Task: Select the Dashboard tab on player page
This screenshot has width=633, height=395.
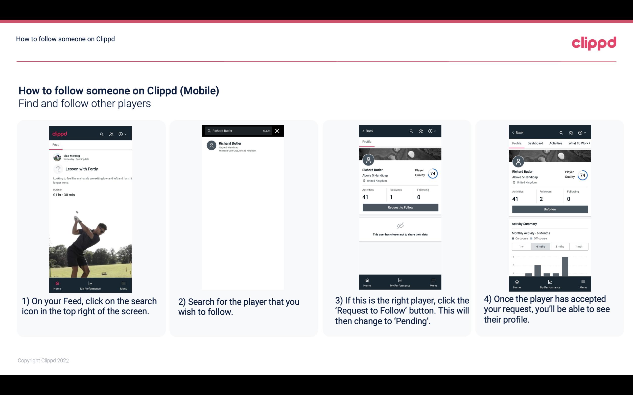Action: [x=535, y=143]
